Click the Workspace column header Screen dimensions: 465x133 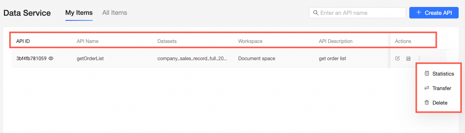click(x=250, y=41)
